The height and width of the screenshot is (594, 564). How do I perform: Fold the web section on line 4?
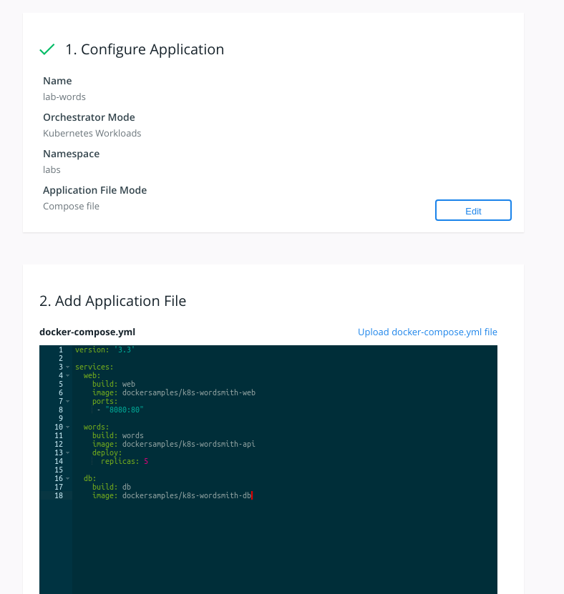(68, 375)
